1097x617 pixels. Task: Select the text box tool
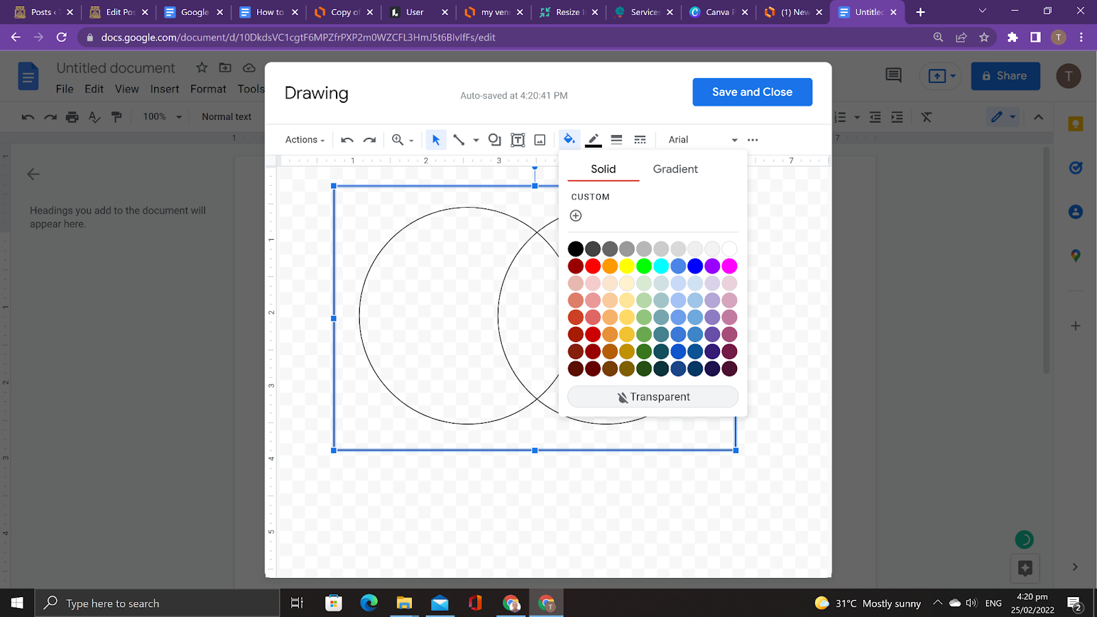coord(518,140)
